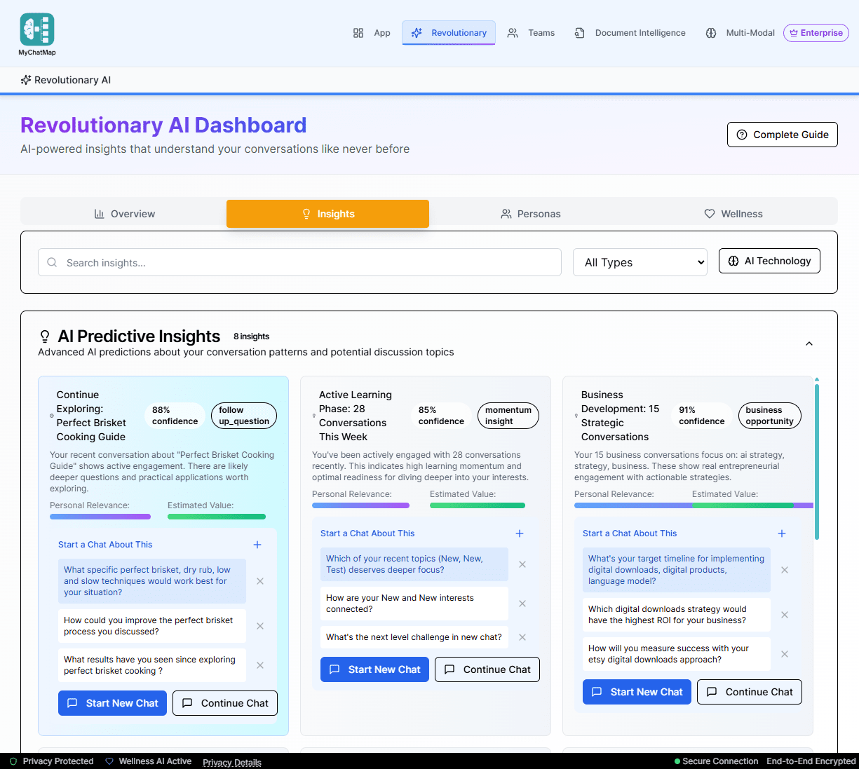The image size is (859, 769).
Task: Click the AI Technology button
Action: tap(769, 261)
